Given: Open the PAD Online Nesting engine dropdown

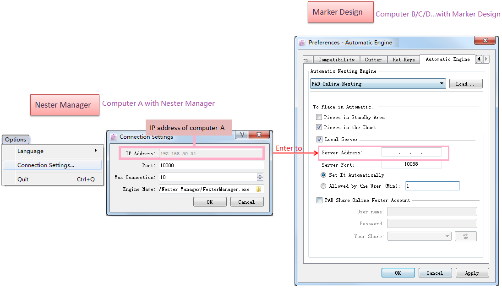Looking at the screenshot, I should pyautogui.click(x=378, y=84).
